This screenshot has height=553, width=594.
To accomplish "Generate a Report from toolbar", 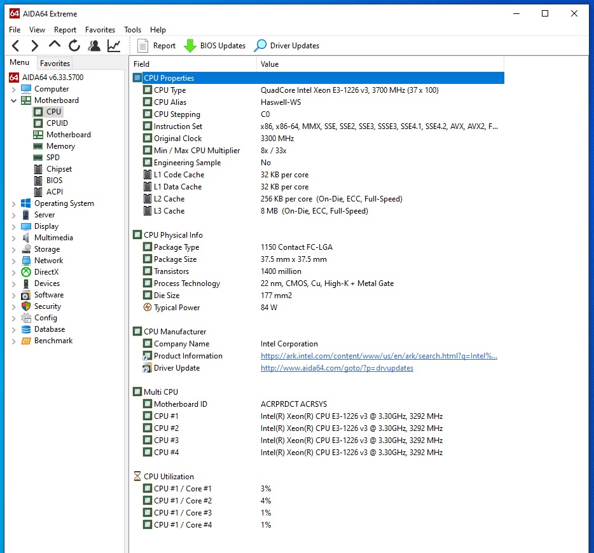I will 143,46.
